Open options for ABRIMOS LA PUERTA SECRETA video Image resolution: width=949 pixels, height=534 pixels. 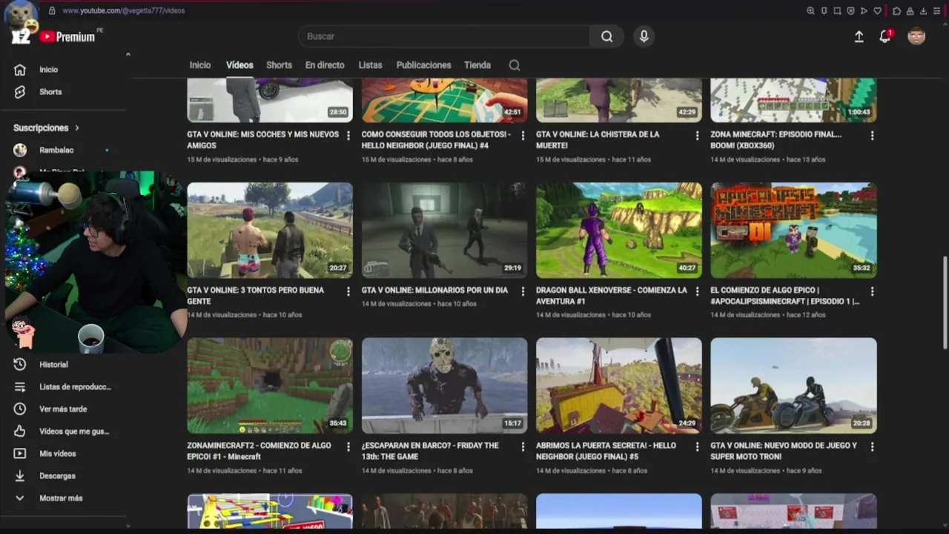coord(697,447)
